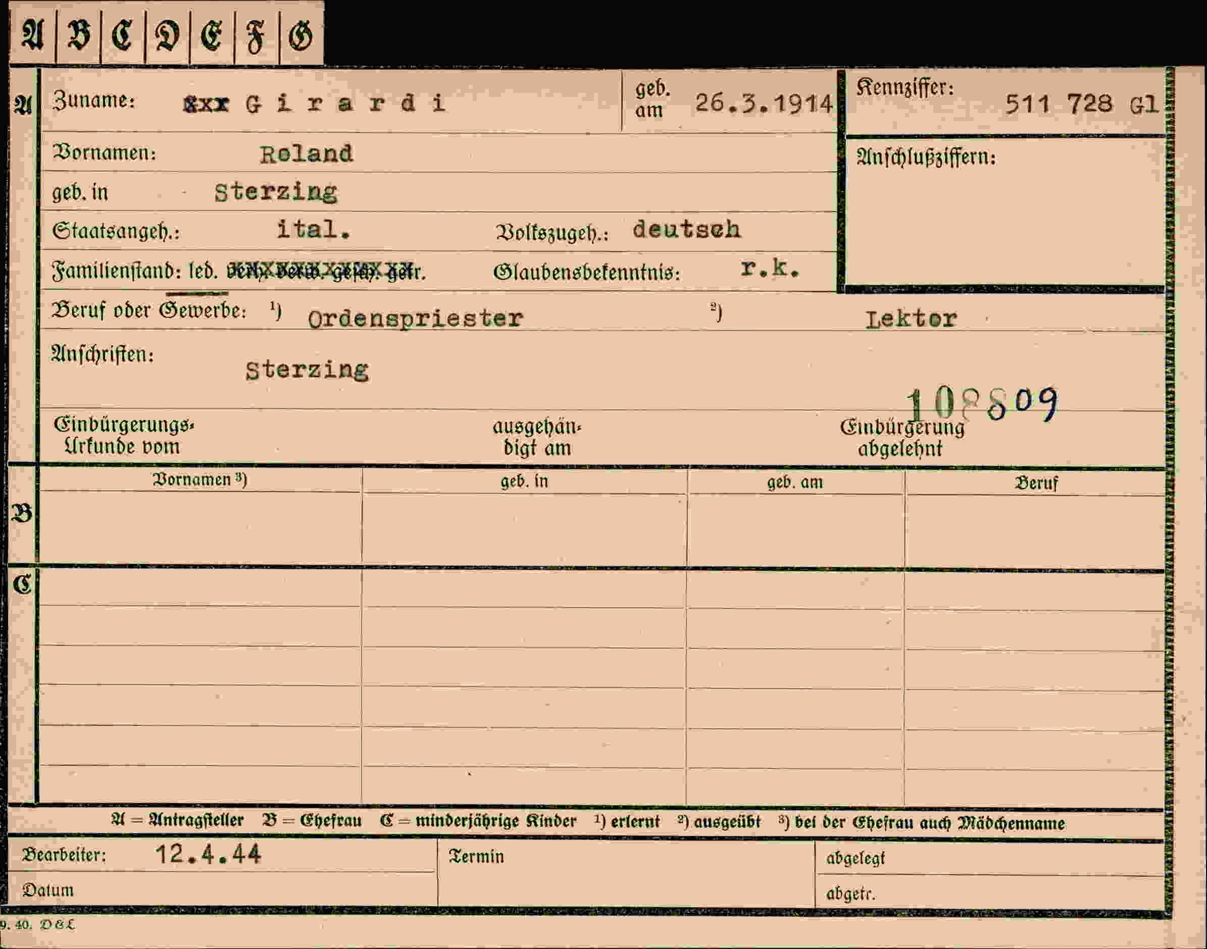
Task: Click the first name "Roland"
Action: 307,154
